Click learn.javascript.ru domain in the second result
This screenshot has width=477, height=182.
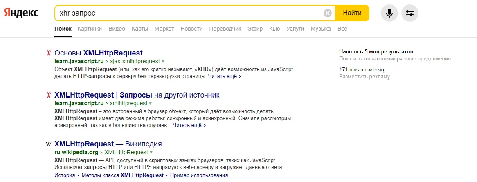[79, 103]
